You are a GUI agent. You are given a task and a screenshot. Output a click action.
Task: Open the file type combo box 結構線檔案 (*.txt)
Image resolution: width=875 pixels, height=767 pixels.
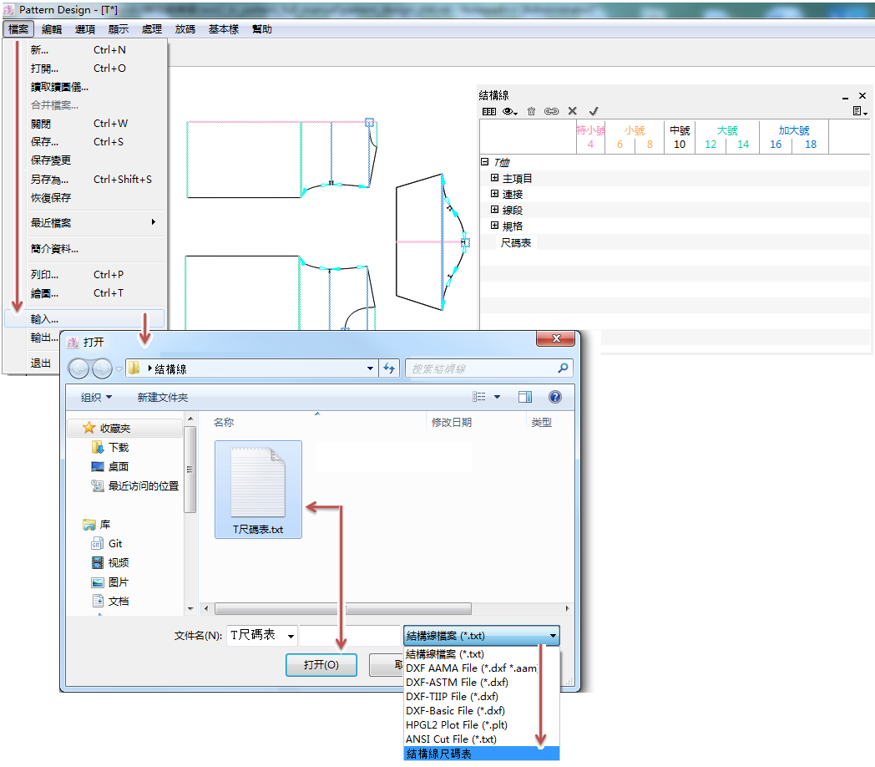point(481,636)
